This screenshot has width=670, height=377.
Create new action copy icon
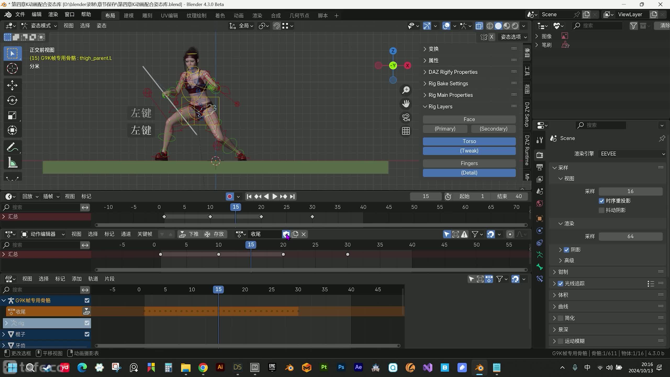[x=295, y=234]
